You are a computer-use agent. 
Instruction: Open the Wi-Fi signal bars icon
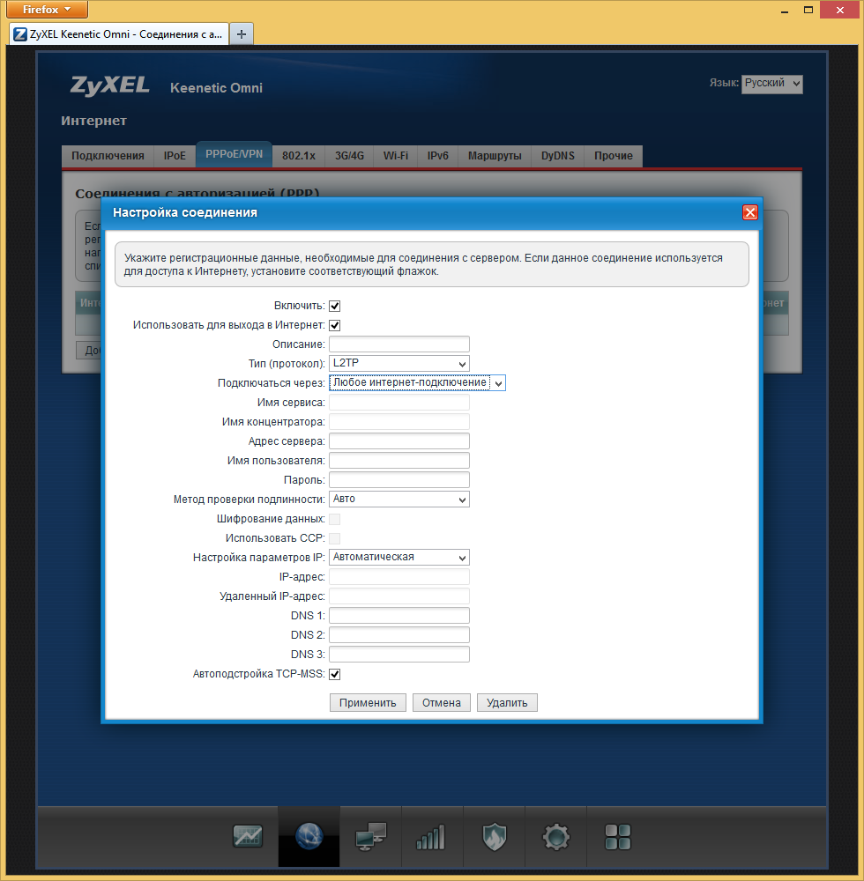431,837
